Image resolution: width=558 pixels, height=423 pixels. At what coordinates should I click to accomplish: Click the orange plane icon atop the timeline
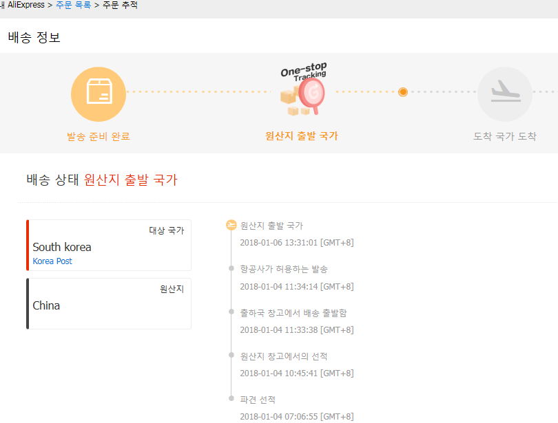[x=231, y=225]
